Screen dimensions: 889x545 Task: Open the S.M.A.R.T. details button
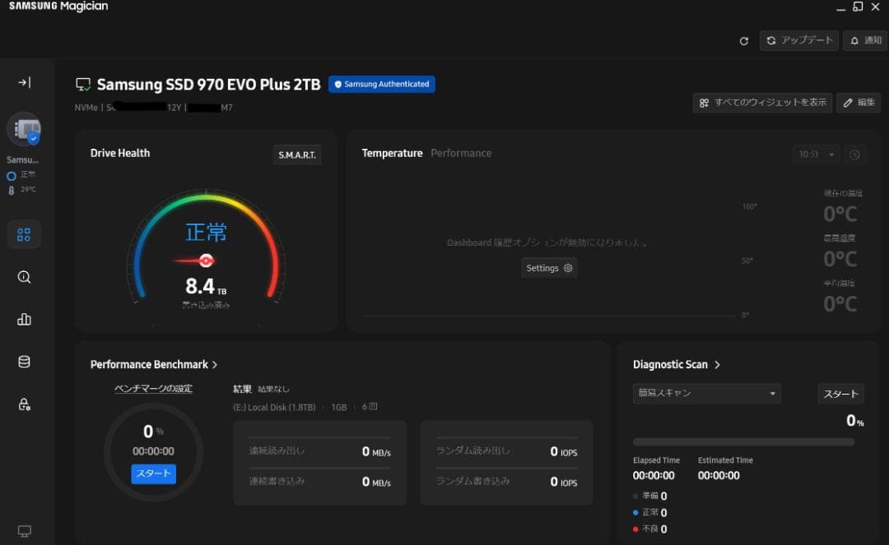297,155
